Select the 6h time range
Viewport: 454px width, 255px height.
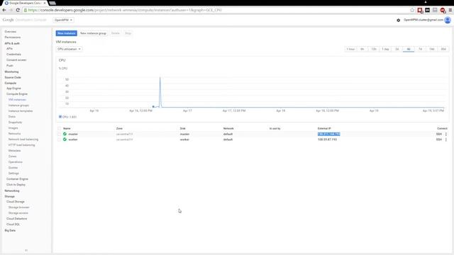click(362, 49)
